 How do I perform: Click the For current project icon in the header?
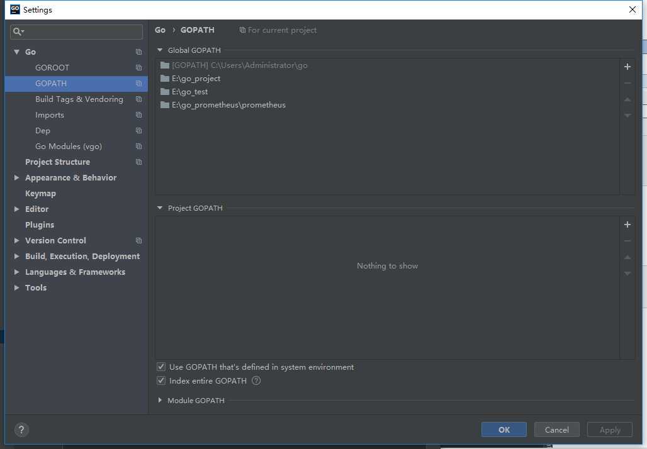[x=242, y=30]
